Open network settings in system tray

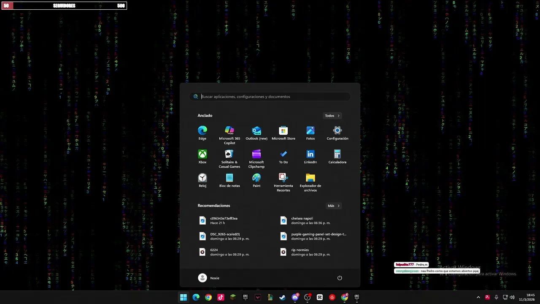tap(505, 297)
